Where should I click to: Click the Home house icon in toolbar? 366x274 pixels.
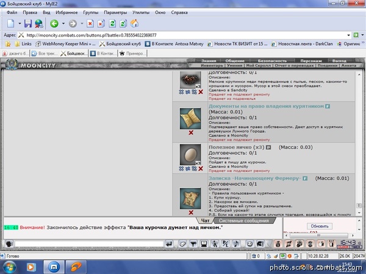point(134,24)
